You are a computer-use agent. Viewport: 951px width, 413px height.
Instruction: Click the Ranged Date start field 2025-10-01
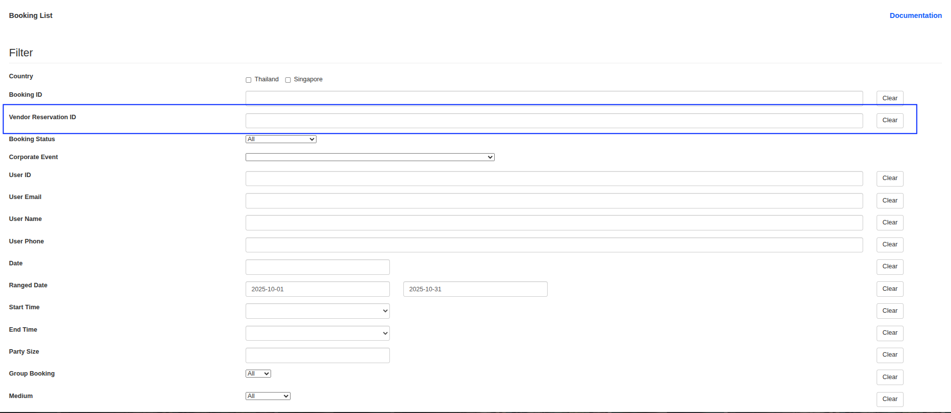pos(317,289)
